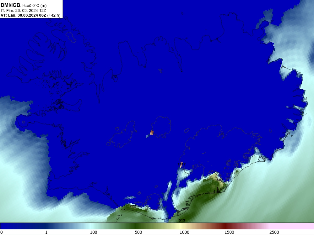Click the DMI/IGB title text

[10, 5]
